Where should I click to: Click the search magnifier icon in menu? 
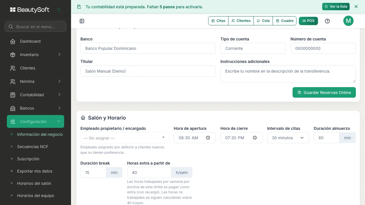(x=11, y=27)
